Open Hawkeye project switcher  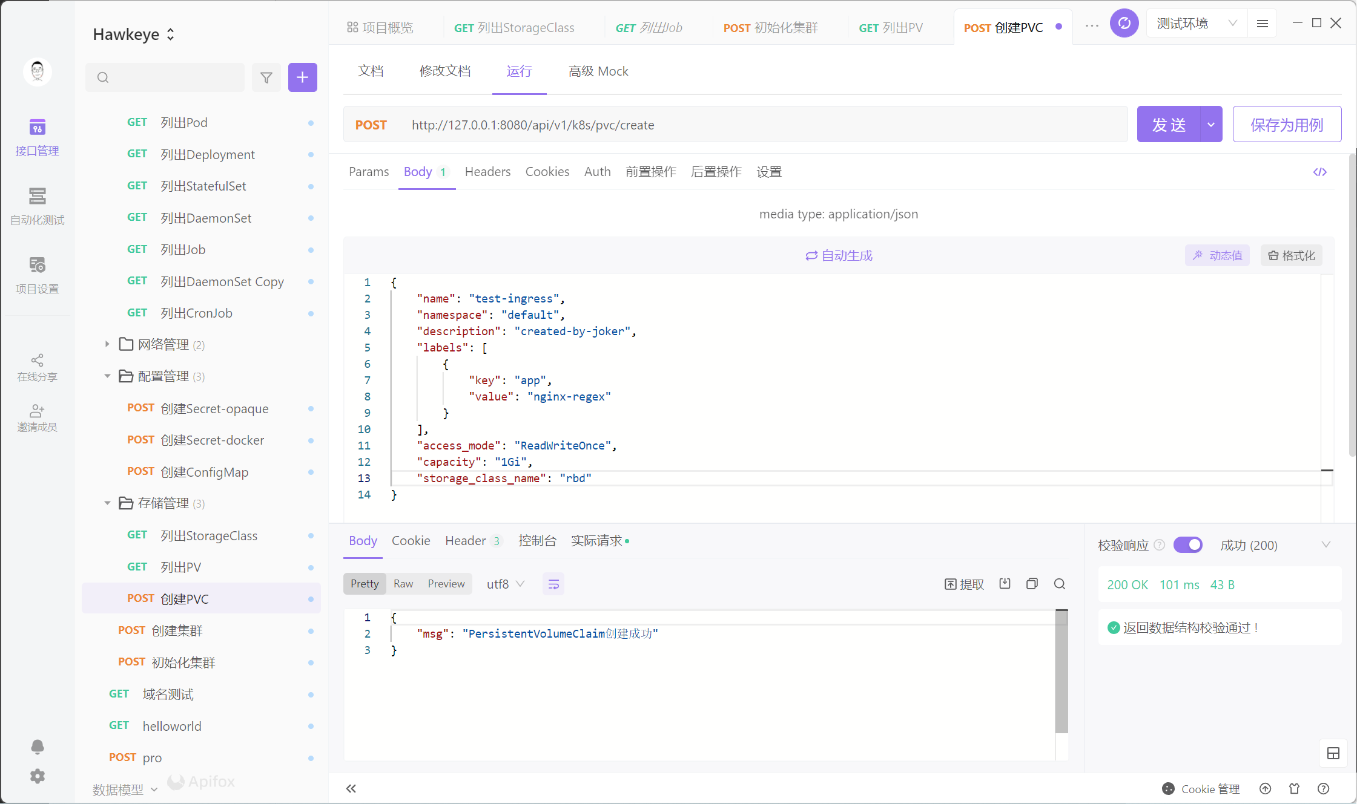click(x=134, y=34)
